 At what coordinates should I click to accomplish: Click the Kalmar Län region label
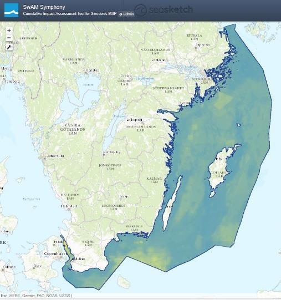pyautogui.click(x=154, y=180)
